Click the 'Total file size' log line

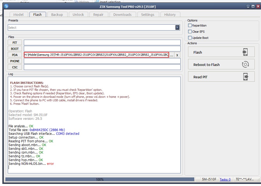click(x=37, y=130)
